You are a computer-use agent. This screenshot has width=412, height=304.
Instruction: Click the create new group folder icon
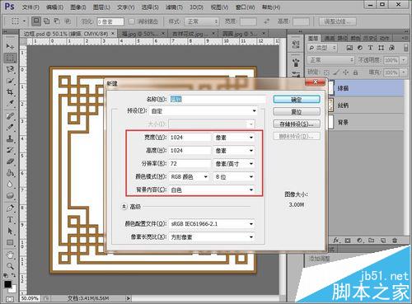[x=372, y=241]
